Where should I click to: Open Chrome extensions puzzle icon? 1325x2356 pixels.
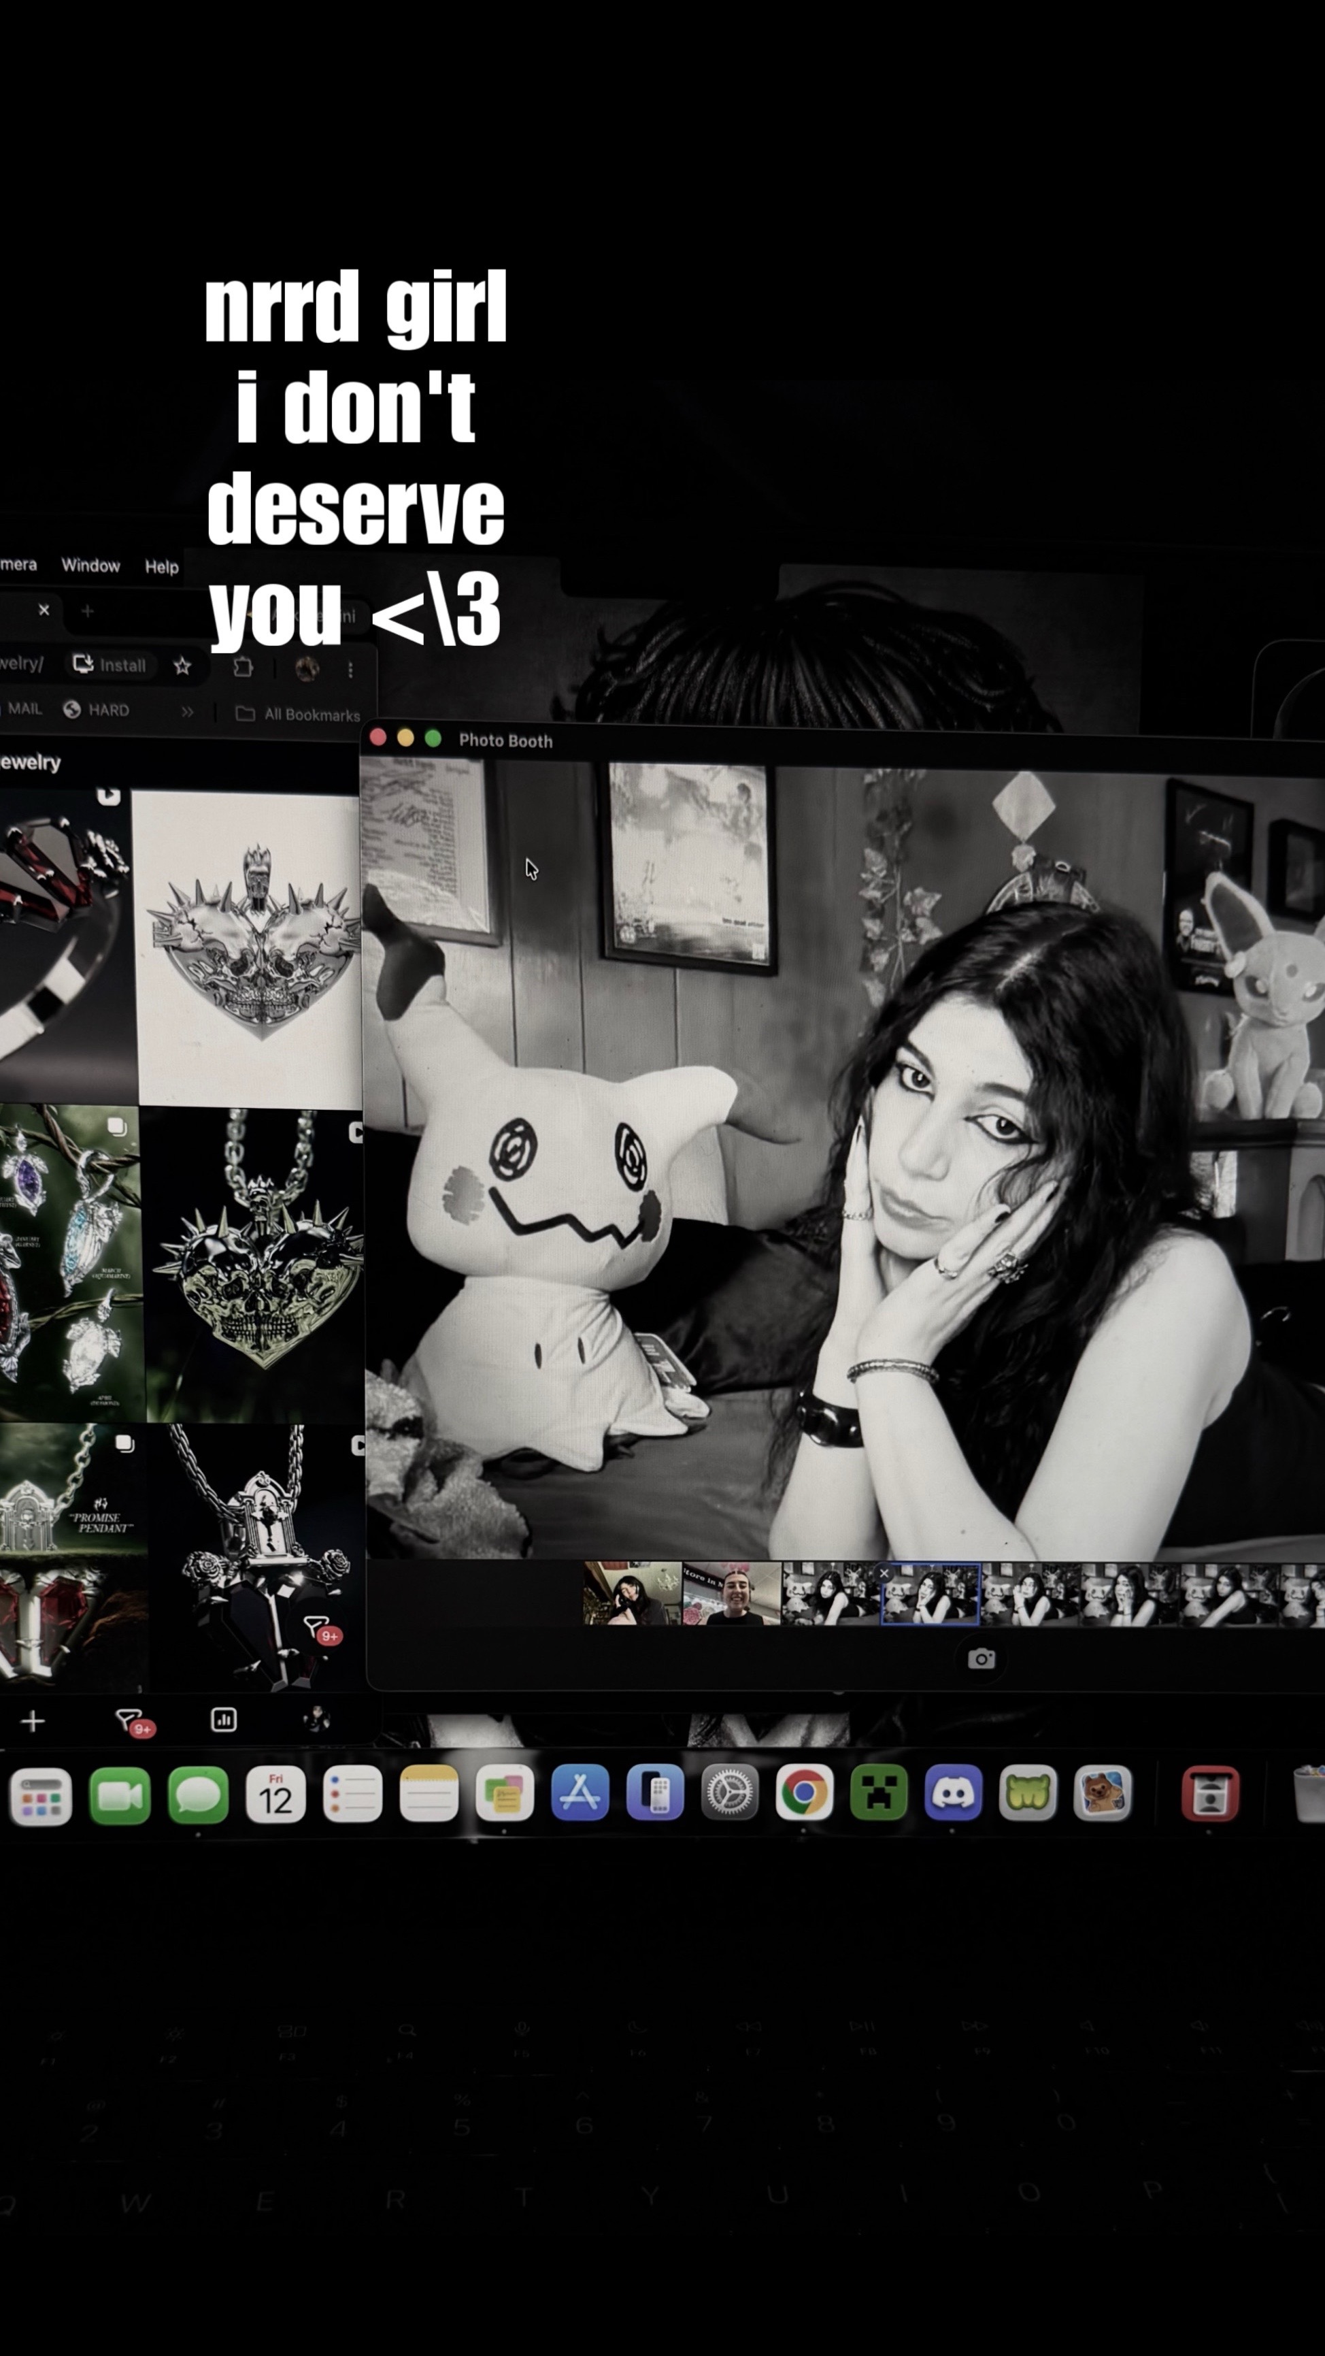pos(244,667)
